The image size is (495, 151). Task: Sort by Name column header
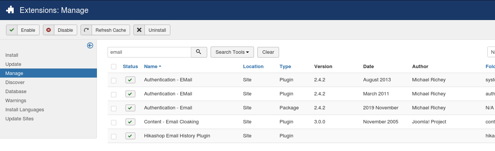pos(152,66)
